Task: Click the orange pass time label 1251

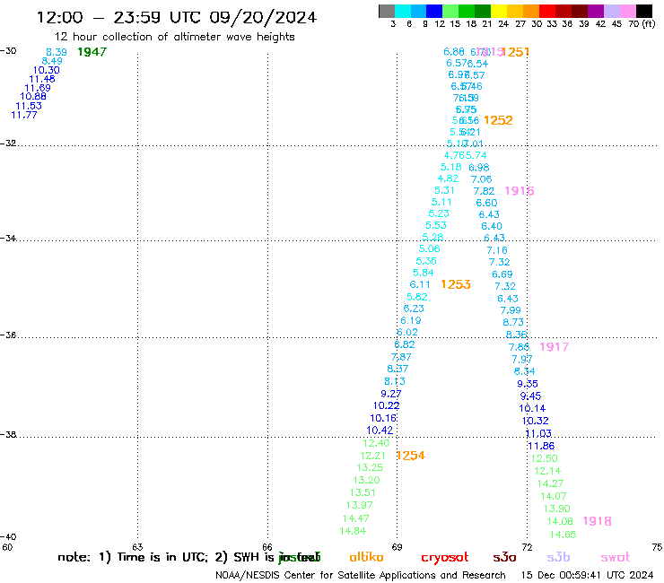Action: [x=515, y=52]
